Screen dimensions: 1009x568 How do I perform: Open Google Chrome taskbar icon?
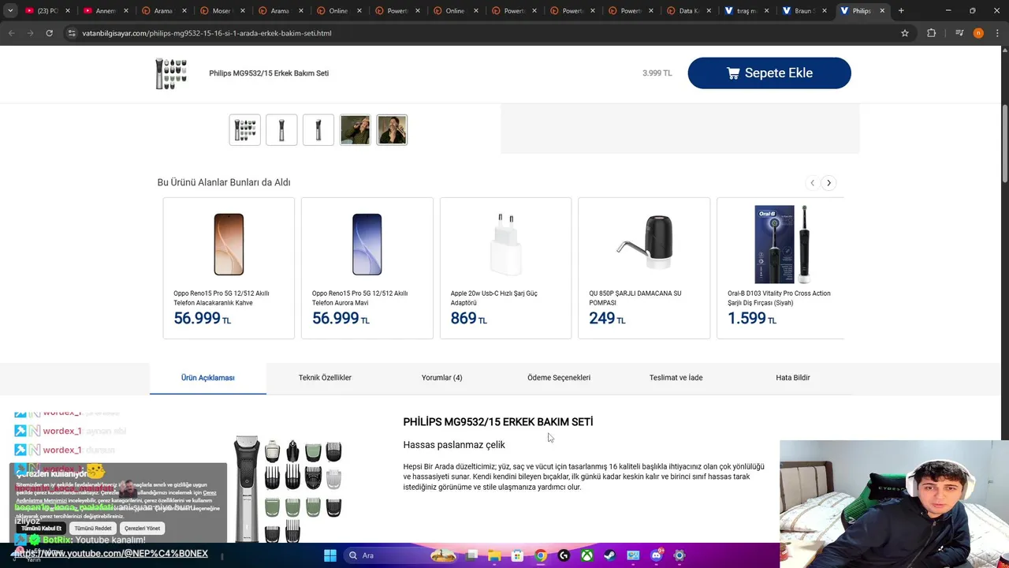(x=540, y=555)
